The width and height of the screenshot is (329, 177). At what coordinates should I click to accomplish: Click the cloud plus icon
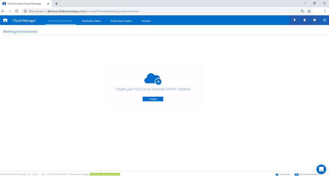[x=153, y=79]
